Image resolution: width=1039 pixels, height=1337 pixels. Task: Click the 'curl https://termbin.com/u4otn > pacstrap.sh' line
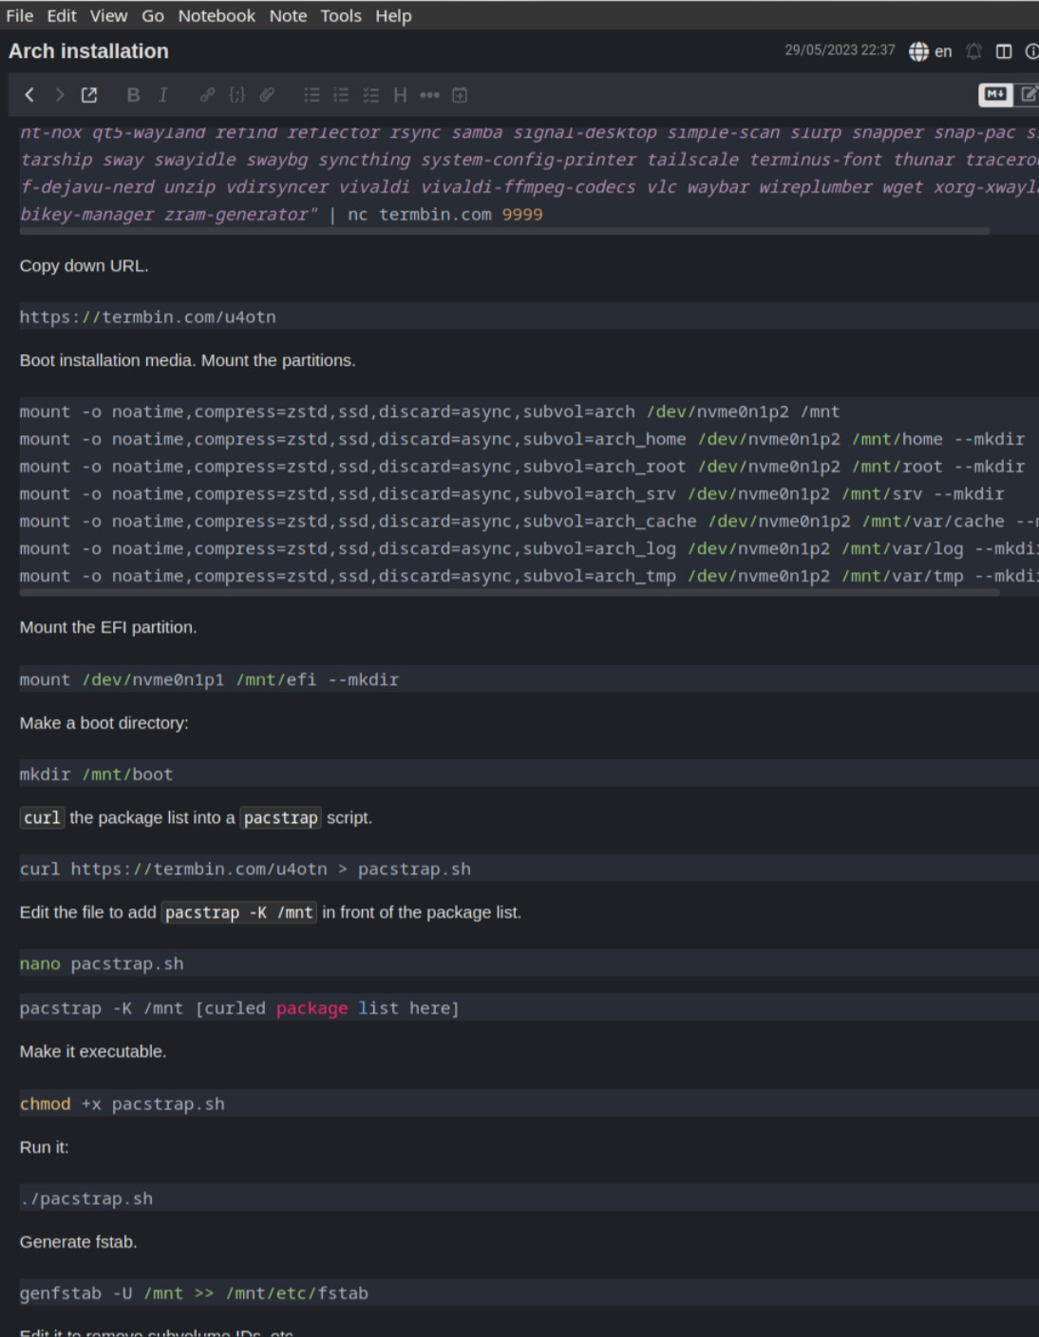tap(245, 869)
